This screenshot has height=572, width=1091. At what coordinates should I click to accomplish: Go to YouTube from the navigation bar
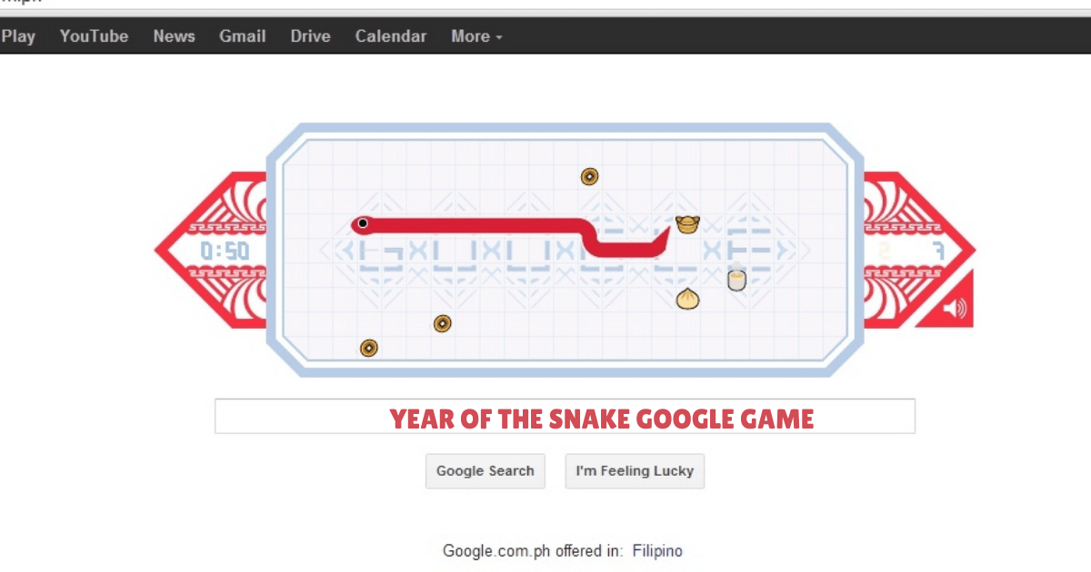(x=94, y=36)
